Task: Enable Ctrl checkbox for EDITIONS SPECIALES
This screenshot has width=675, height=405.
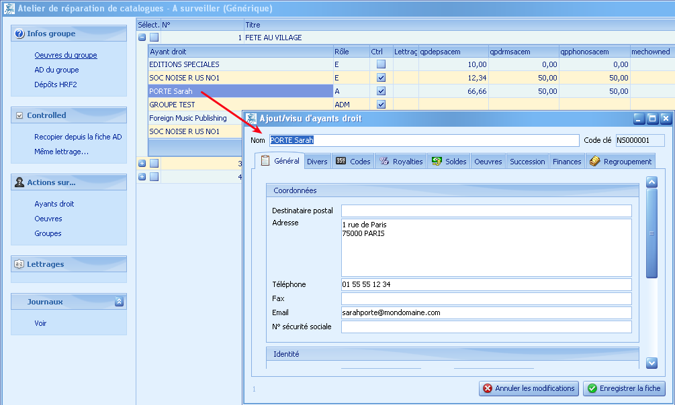Action: click(x=381, y=64)
